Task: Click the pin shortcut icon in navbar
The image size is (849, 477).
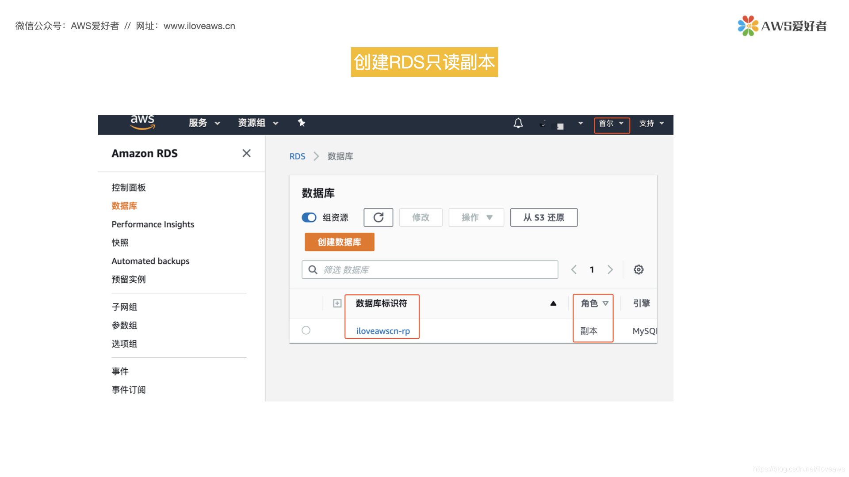Action: pos(301,123)
